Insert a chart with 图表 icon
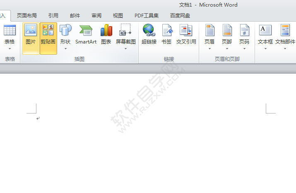Image resolution: width=296 pixels, height=193 pixels. [x=106, y=30]
